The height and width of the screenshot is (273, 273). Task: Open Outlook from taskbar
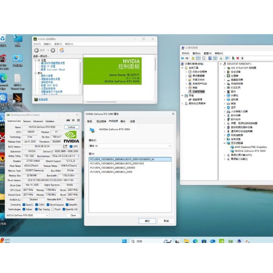tap(213, 241)
